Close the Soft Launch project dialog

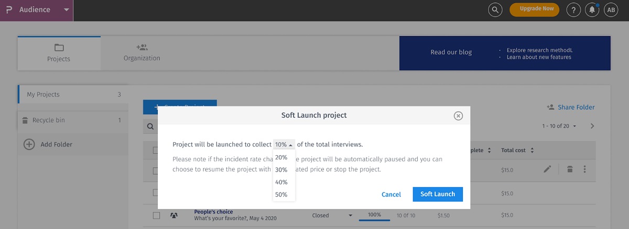pos(458,116)
